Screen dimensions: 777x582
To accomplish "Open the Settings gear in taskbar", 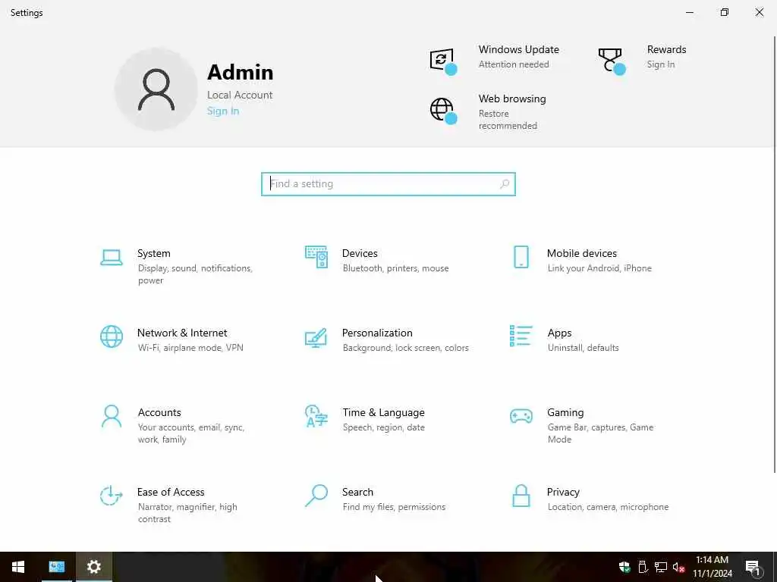I will coord(93,567).
